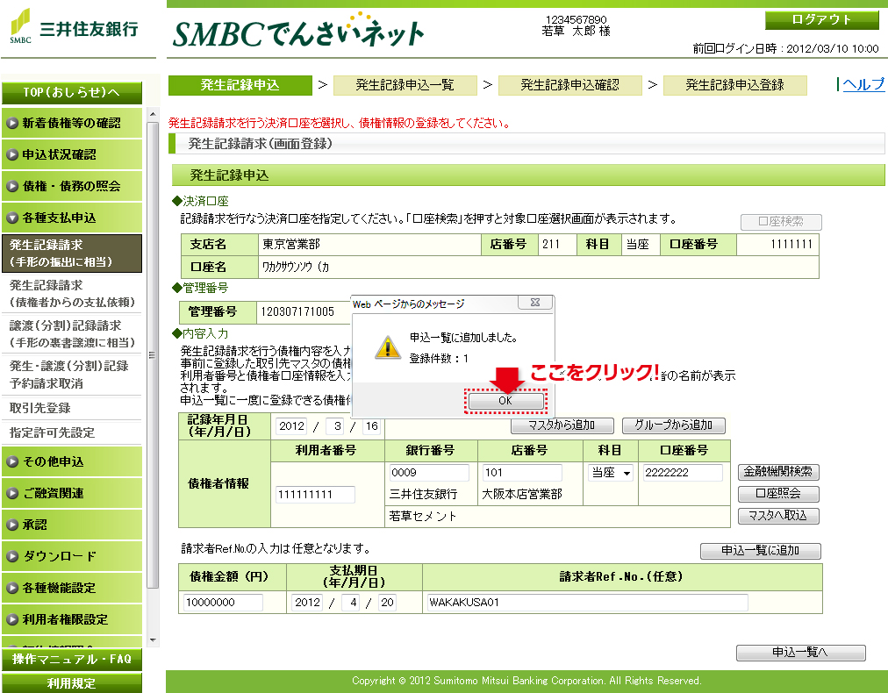Click 申込一覧へ button
The width and height of the screenshot is (888, 693).
coord(800,653)
